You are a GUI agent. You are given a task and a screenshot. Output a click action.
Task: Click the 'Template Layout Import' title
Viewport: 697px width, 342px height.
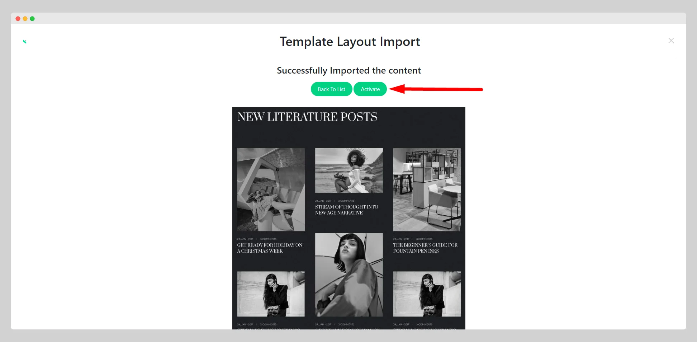350,42
